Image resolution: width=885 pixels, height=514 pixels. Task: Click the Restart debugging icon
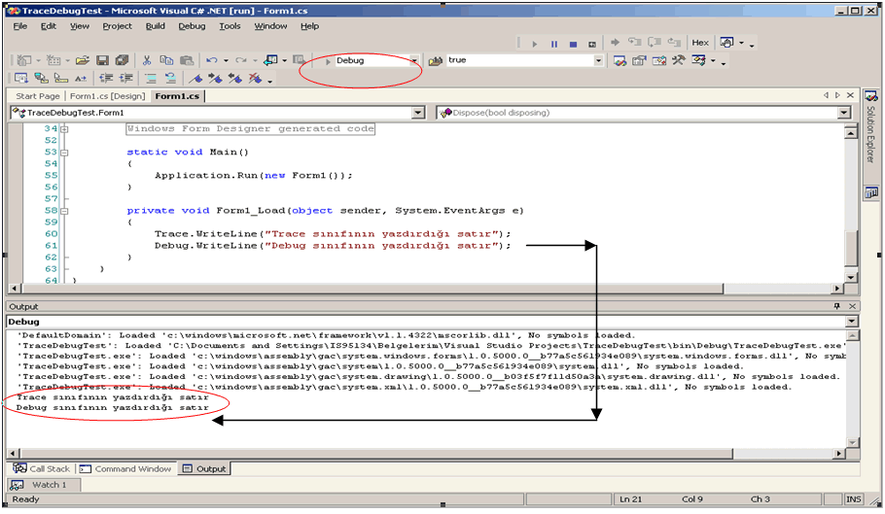coord(591,44)
